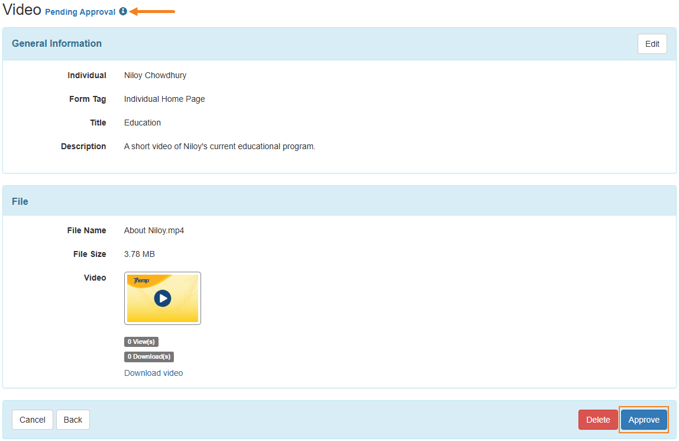Click the file name About Niloy.mp4

154,230
